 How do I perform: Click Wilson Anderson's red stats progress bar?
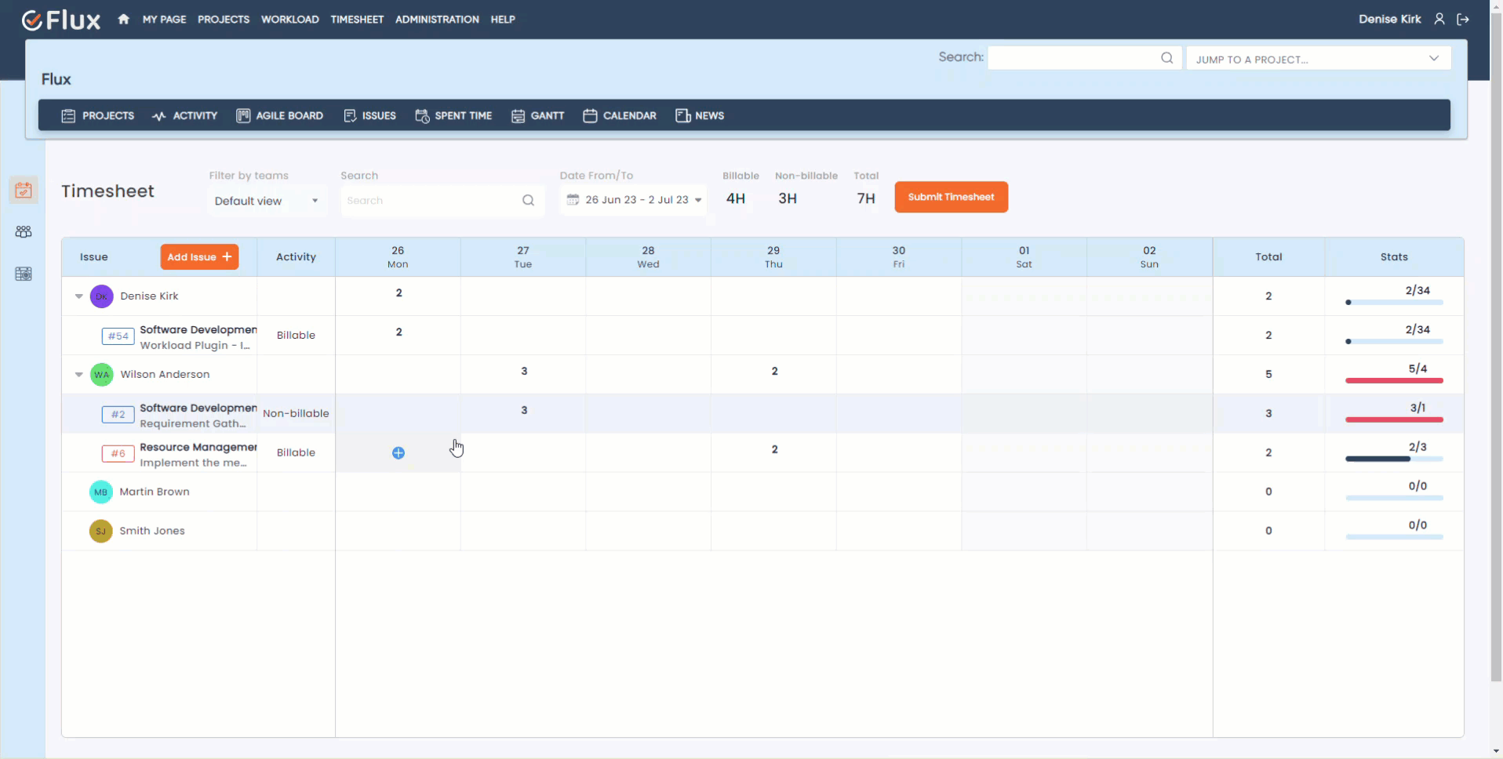coord(1394,380)
